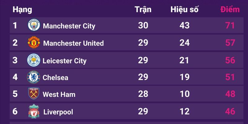Click the Manchester City club crest
This screenshot has width=248, height=124.
pos(34,26)
